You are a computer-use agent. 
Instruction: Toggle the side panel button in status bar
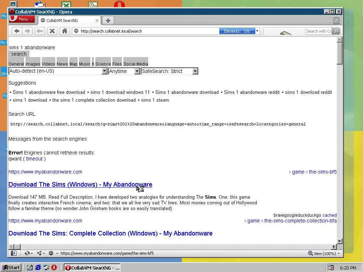pyautogui.click(x=14, y=253)
